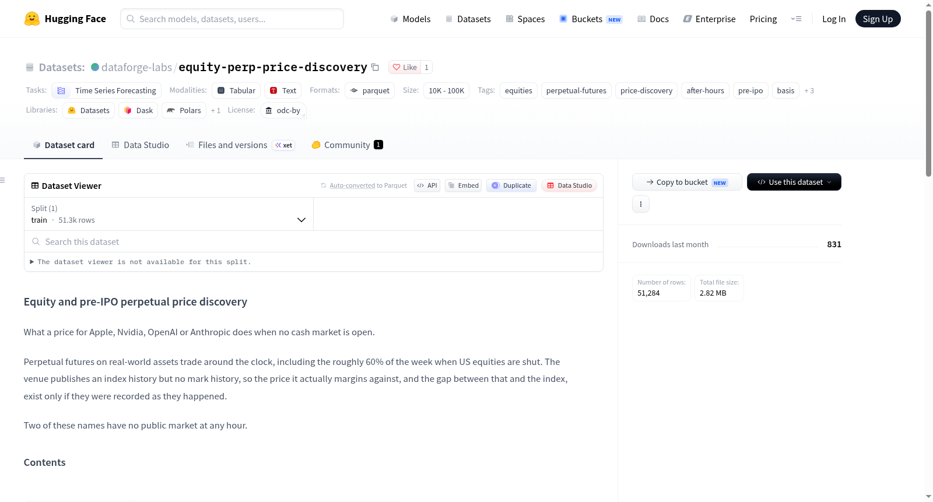933x502 pixels.
Task: Select the Text modality tag
Action: (x=283, y=90)
